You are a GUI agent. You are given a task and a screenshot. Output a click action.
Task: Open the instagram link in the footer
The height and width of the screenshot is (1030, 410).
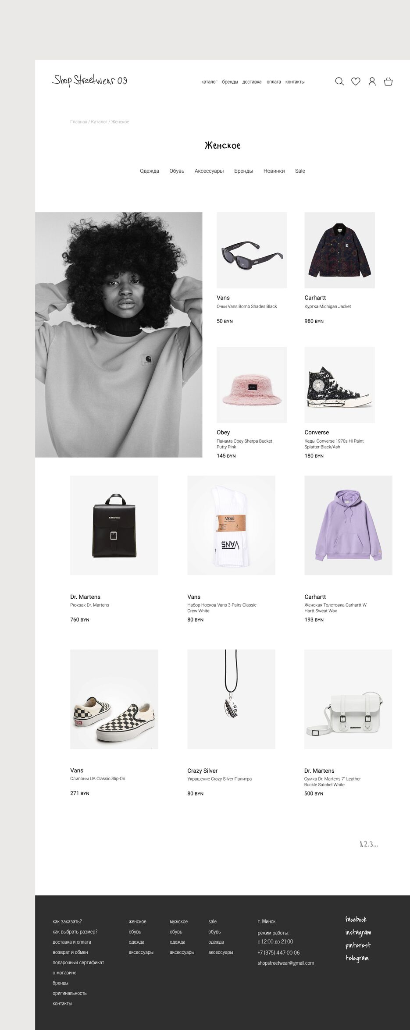pos(358,932)
